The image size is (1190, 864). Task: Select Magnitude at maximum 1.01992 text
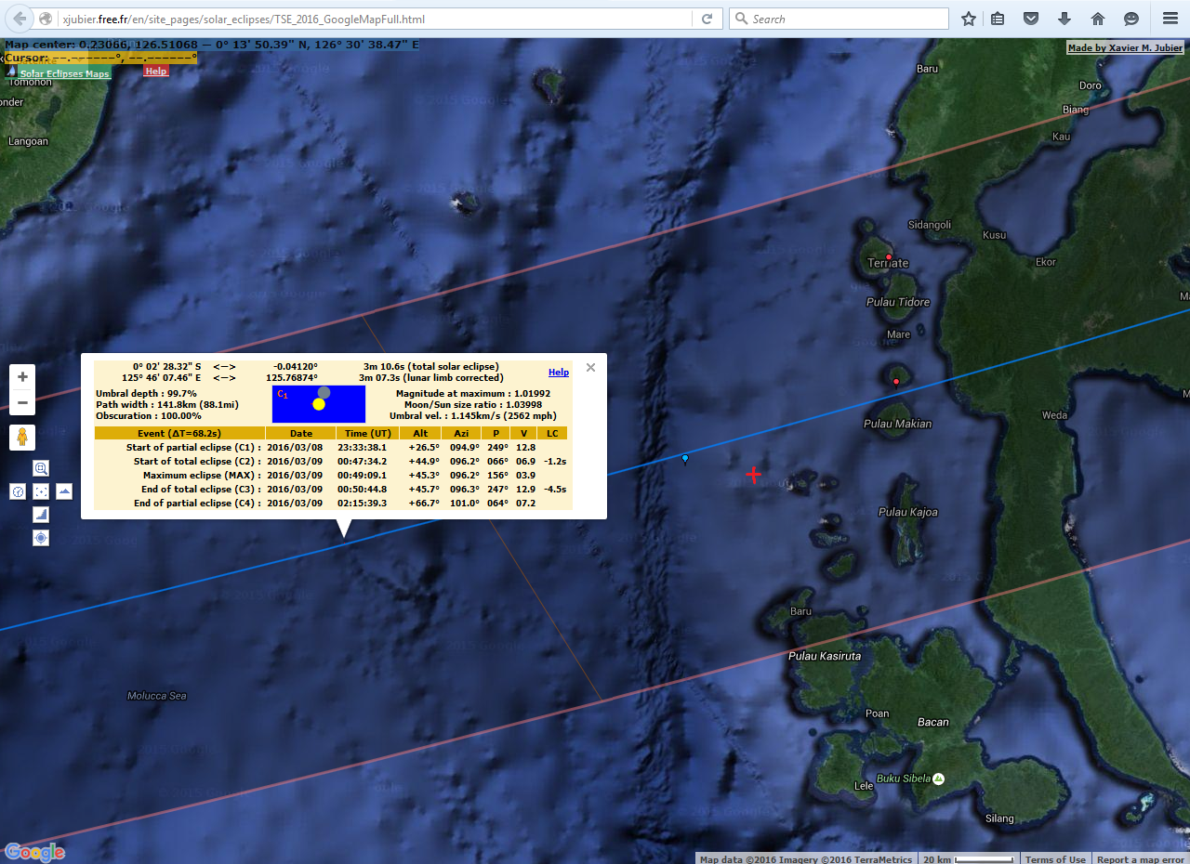coord(473,393)
